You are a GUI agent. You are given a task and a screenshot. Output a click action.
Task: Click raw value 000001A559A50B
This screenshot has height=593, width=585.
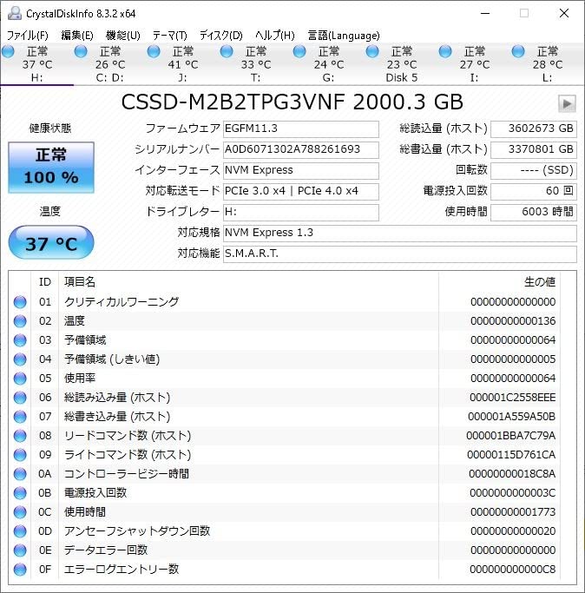click(511, 417)
